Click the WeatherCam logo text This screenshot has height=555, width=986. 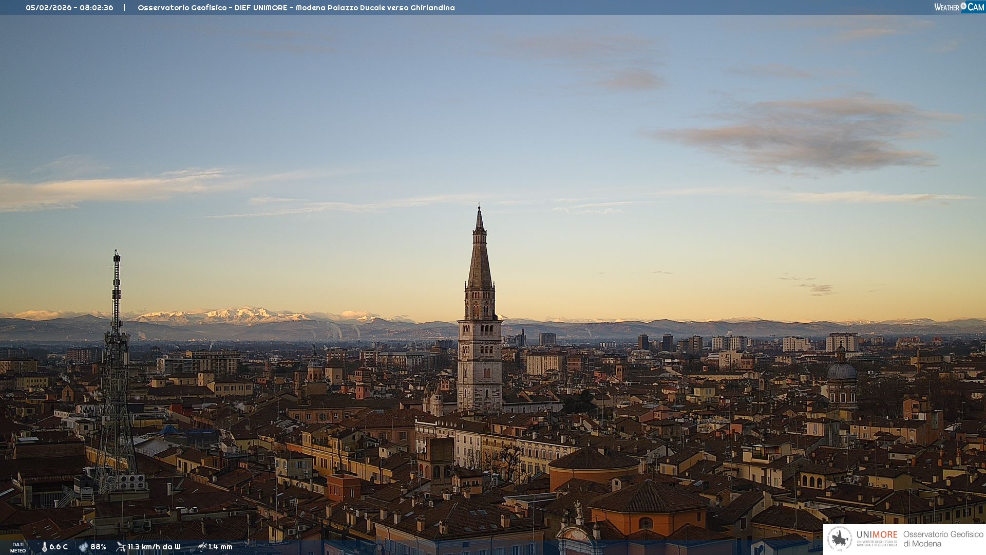(x=947, y=7)
